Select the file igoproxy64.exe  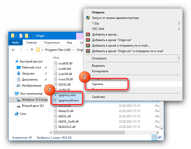(69, 100)
